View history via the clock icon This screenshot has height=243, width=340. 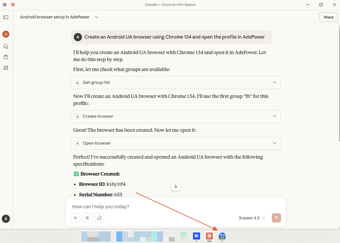99,218
